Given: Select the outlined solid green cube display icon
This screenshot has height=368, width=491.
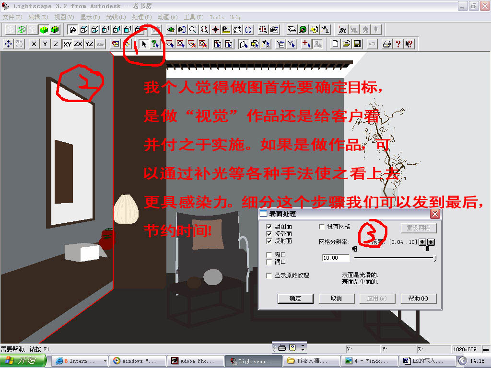Looking at the screenshot, I should pyautogui.click(x=55, y=30).
